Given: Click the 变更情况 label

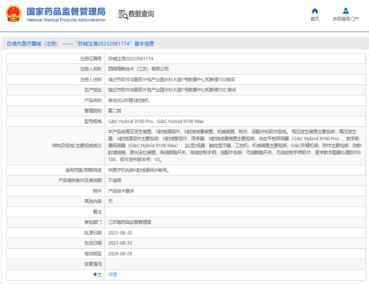Looking at the screenshot, I should pyautogui.click(x=93, y=264).
